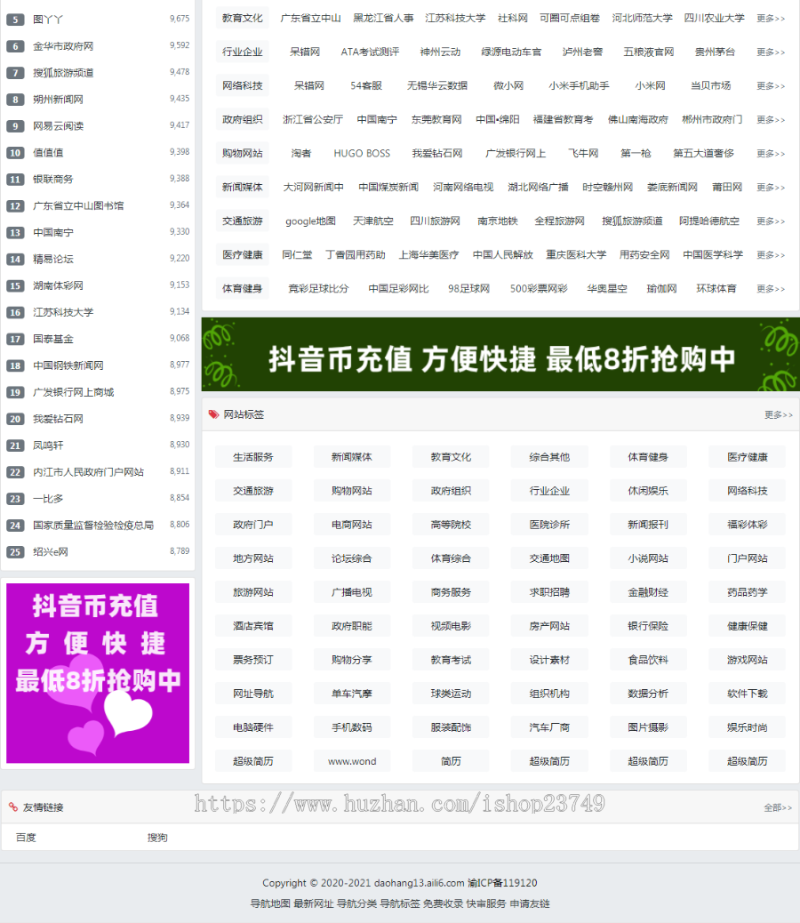Screen dimensions: 800x923
Task: Open ranked site 搜狐旅游频道 in ranking list
Action: 63,72
